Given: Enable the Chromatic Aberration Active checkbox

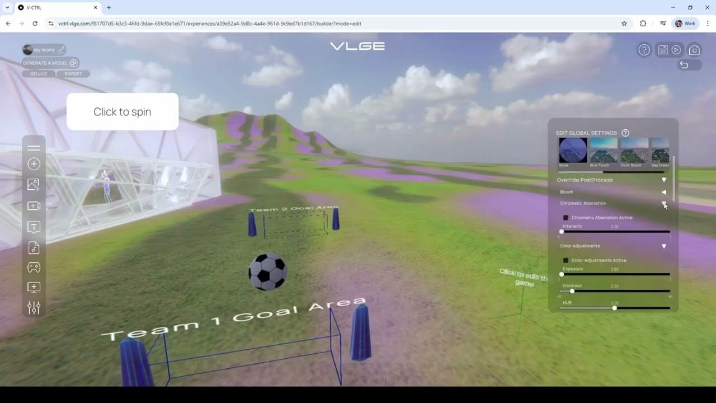Looking at the screenshot, I should [566, 218].
